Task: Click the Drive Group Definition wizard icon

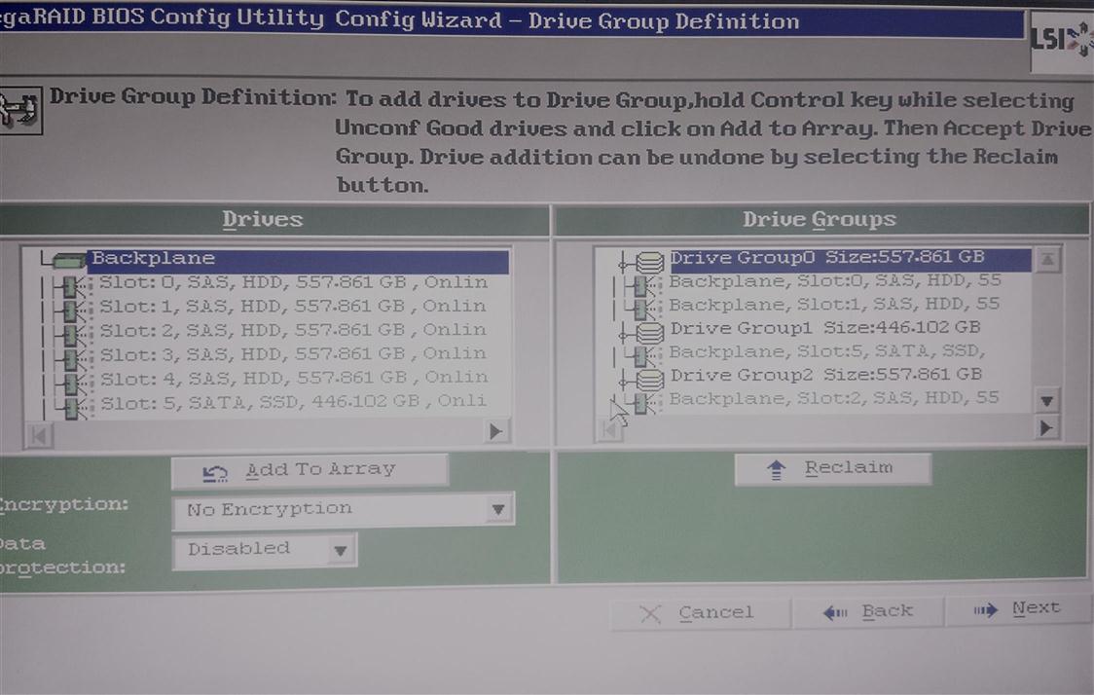Action: (19, 110)
